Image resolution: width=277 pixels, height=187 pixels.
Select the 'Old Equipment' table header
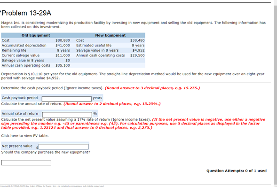36,35
